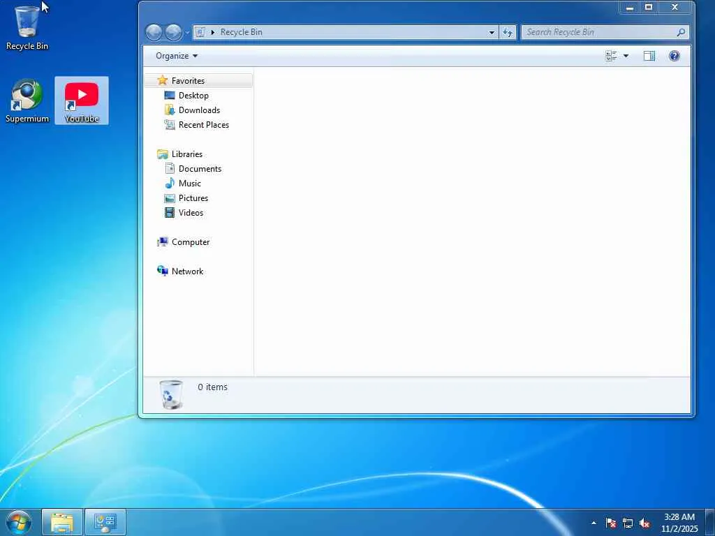
Task: Select Network in the navigation pane
Action: pyautogui.click(x=187, y=271)
